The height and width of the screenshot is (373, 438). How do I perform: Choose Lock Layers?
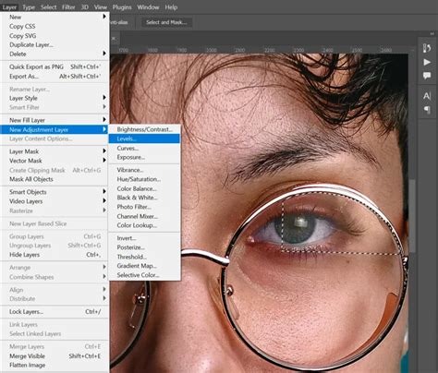pyautogui.click(x=55, y=312)
